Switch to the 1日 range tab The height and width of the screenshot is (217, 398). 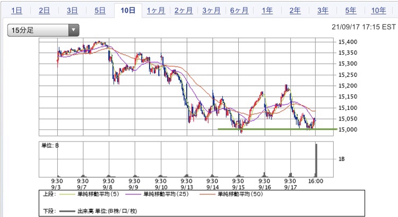16,11
